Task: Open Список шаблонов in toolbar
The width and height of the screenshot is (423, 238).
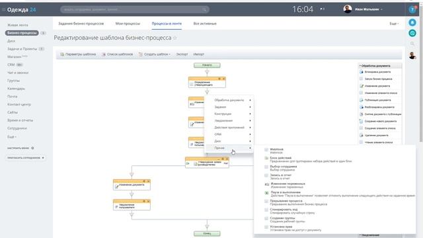Action: point(118,54)
